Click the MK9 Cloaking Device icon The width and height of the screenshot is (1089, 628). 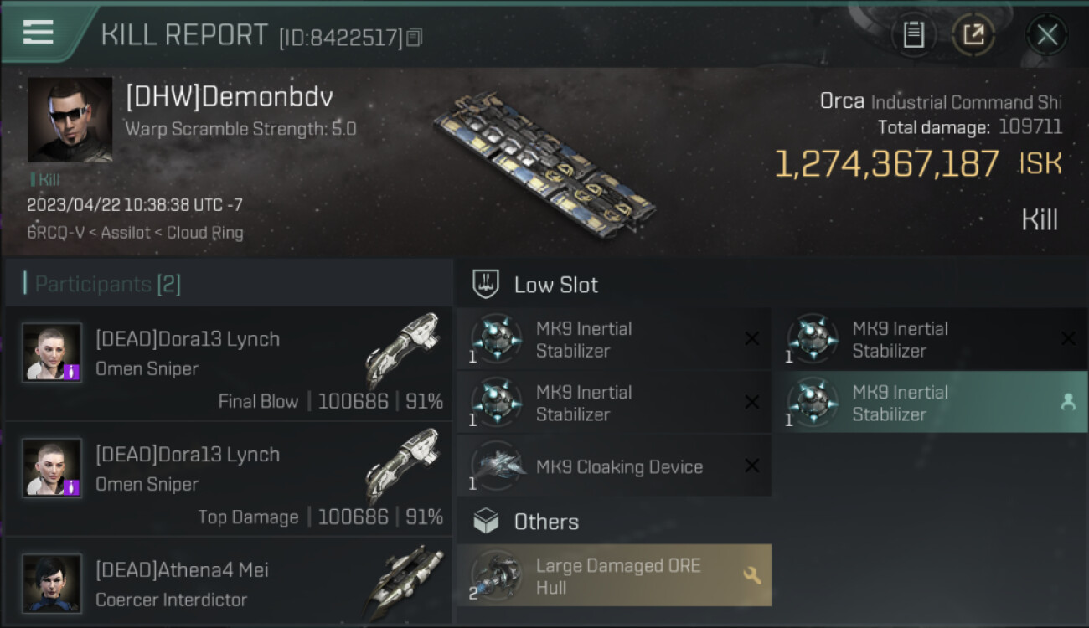(497, 466)
